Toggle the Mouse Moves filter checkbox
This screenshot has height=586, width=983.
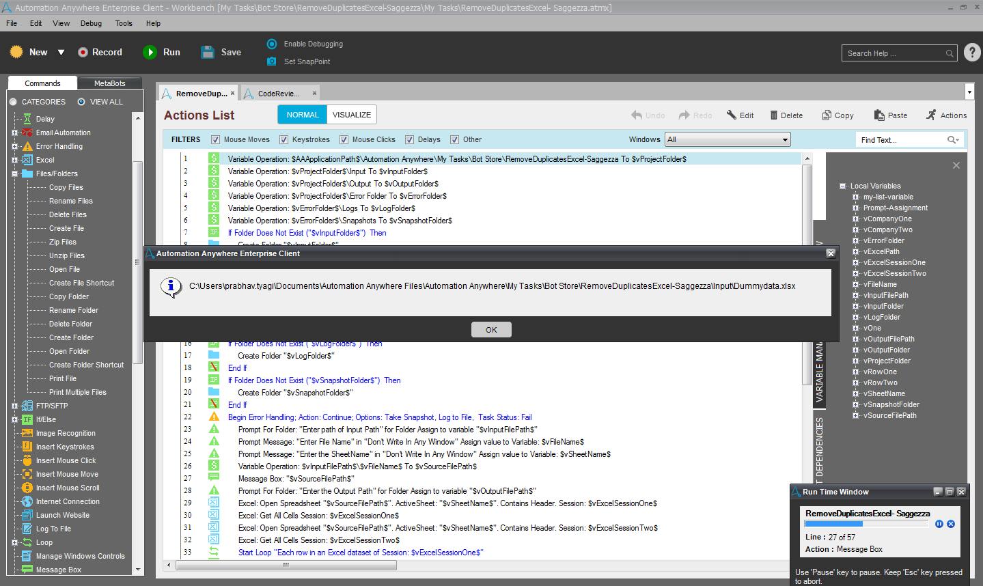[x=215, y=140]
